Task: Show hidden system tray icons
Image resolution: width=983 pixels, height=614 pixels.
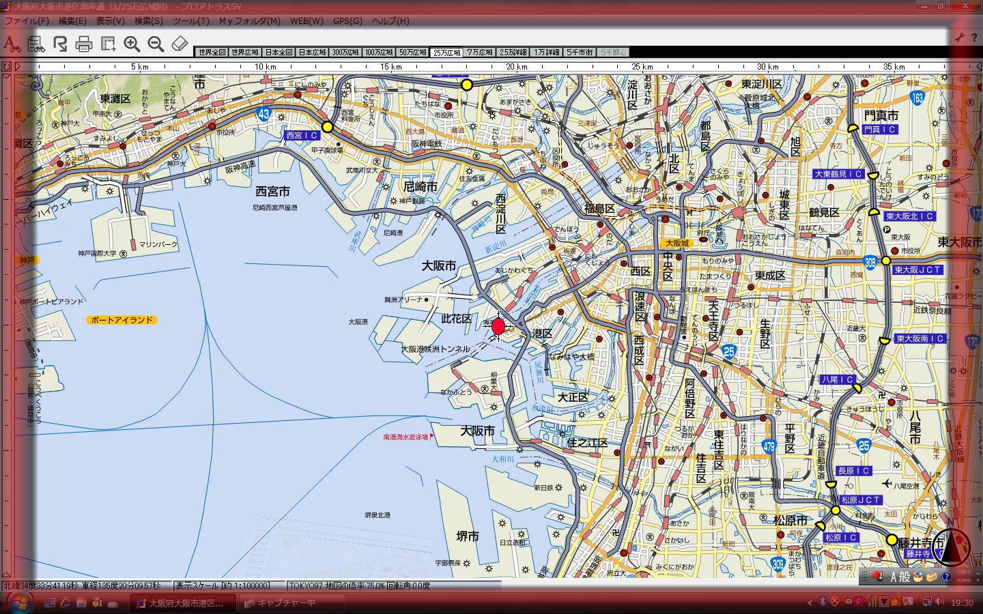Action: (810, 602)
